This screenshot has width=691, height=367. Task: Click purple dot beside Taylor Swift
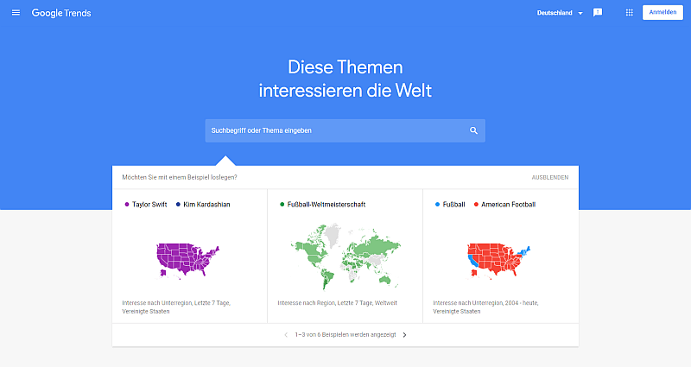[x=127, y=205]
